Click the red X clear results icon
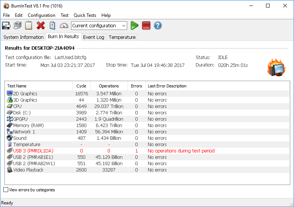Viewport: 294px width, 207px height. (41, 25)
